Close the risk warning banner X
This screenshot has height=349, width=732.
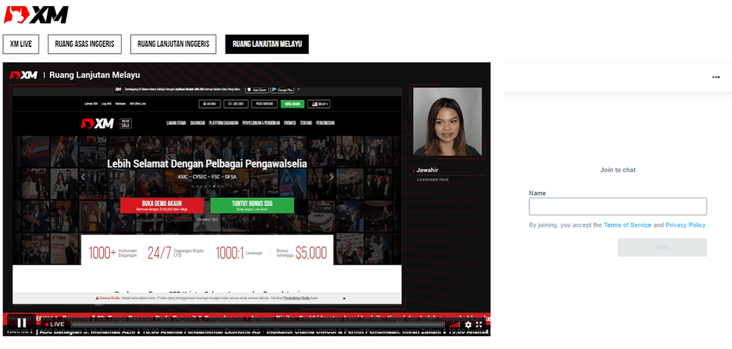[x=344, y=297]
